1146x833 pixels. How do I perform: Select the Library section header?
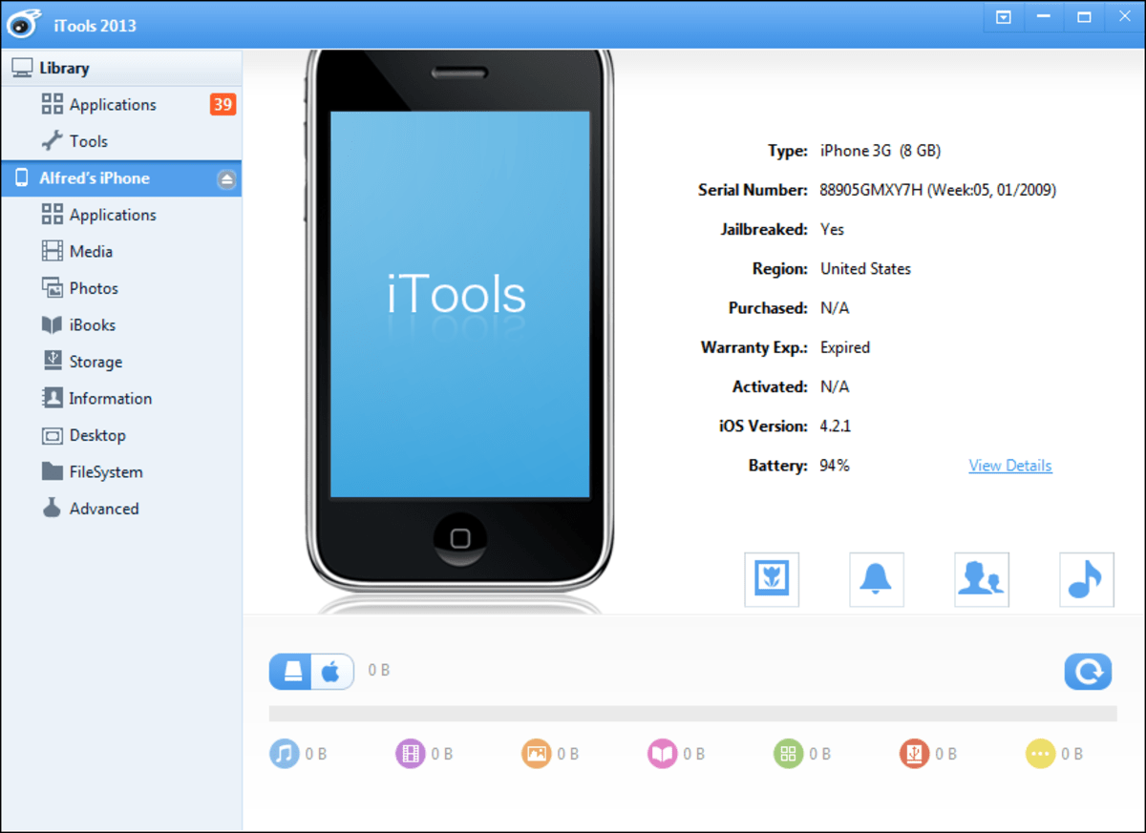click(x=121, y=68)
